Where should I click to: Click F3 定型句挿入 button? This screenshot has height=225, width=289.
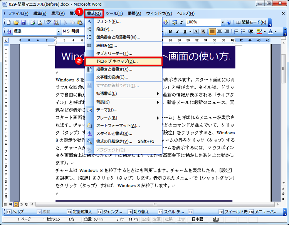pos(79,212)
